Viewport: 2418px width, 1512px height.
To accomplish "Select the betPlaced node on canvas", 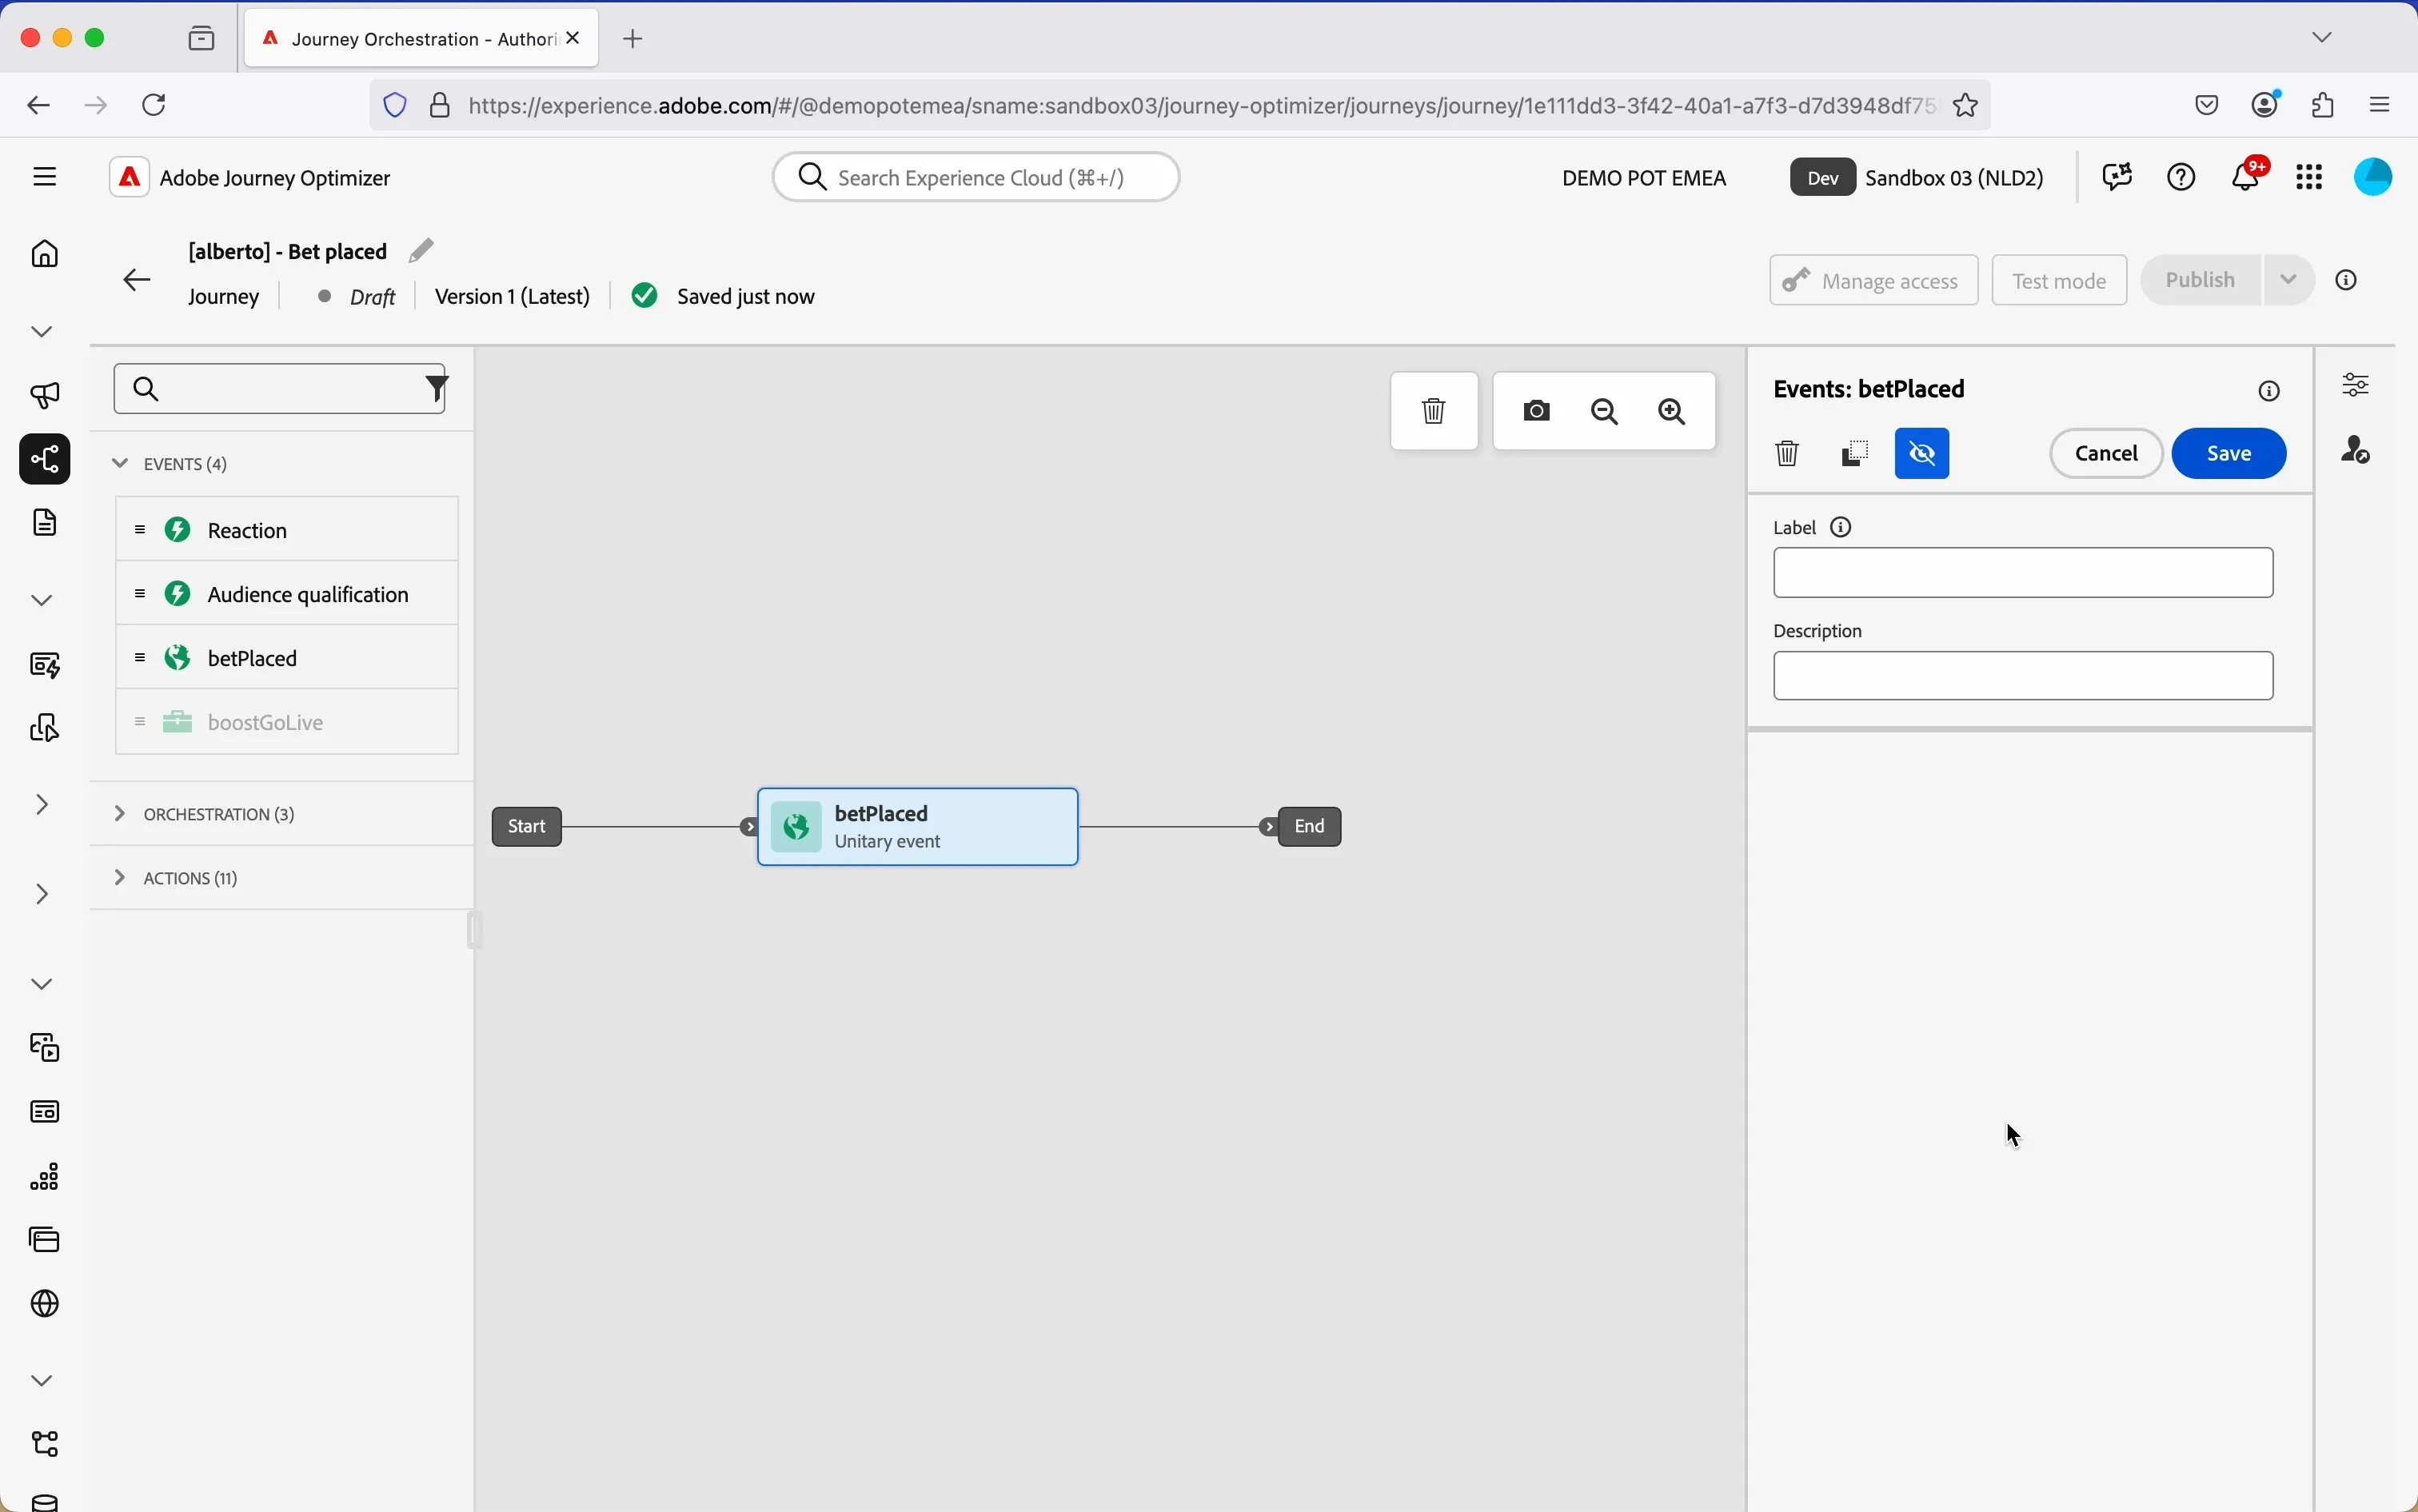I will [918, 827].
